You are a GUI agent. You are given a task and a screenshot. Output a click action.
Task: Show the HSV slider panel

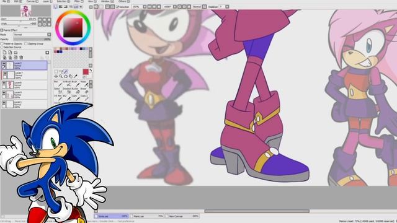click(x=66, y=7)
